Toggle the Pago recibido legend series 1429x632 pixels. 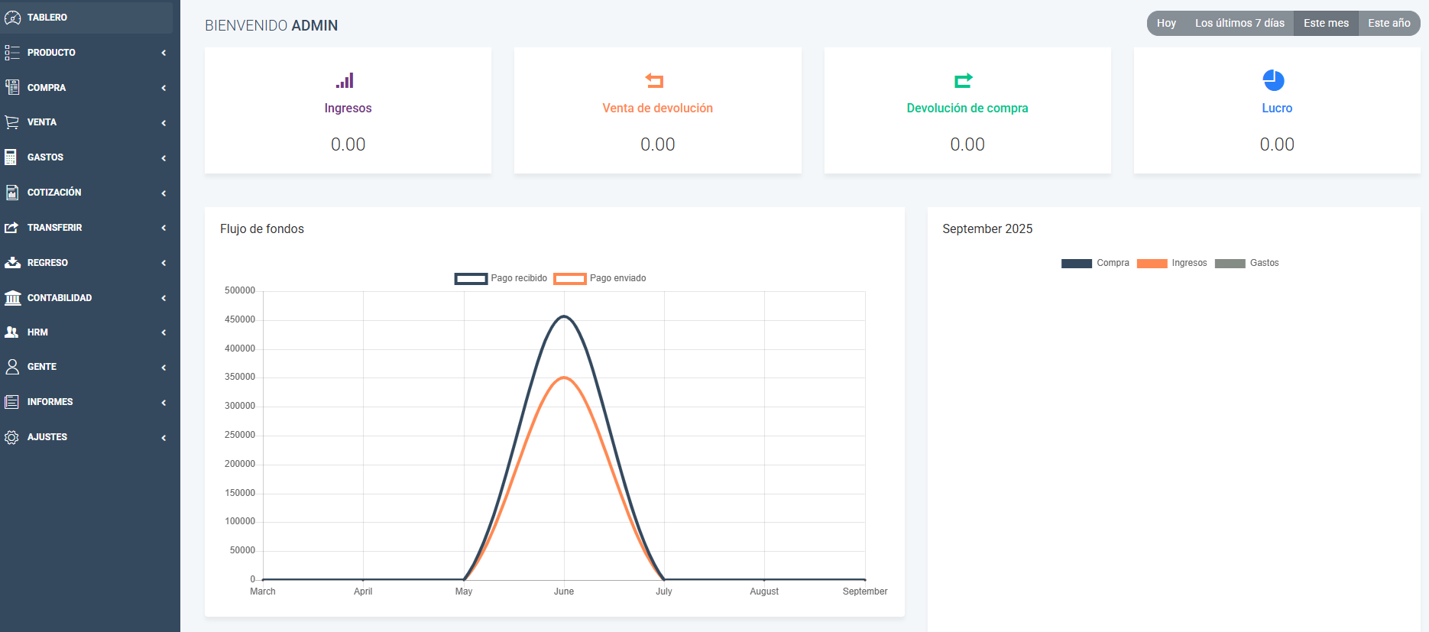click(501, 278)
